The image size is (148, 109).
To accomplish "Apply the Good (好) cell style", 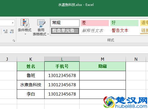I will point(124,23).
